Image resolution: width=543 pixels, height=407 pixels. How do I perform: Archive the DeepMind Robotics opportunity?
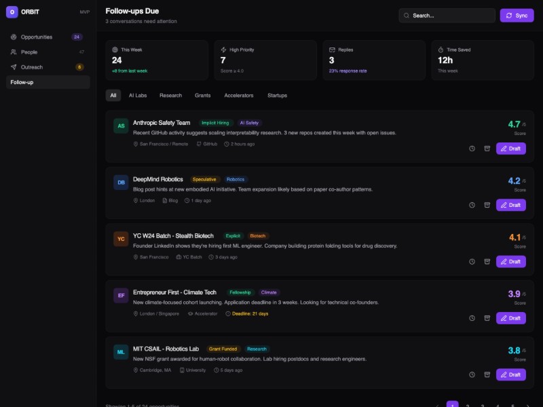pyautogui.click(x=487, y=205)
